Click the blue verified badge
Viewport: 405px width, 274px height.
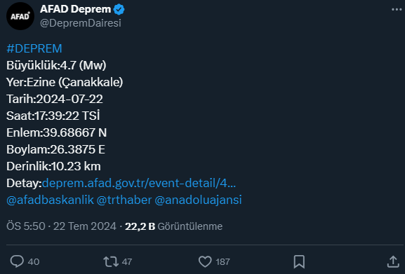pyautogui.click(x=119, y=10)
